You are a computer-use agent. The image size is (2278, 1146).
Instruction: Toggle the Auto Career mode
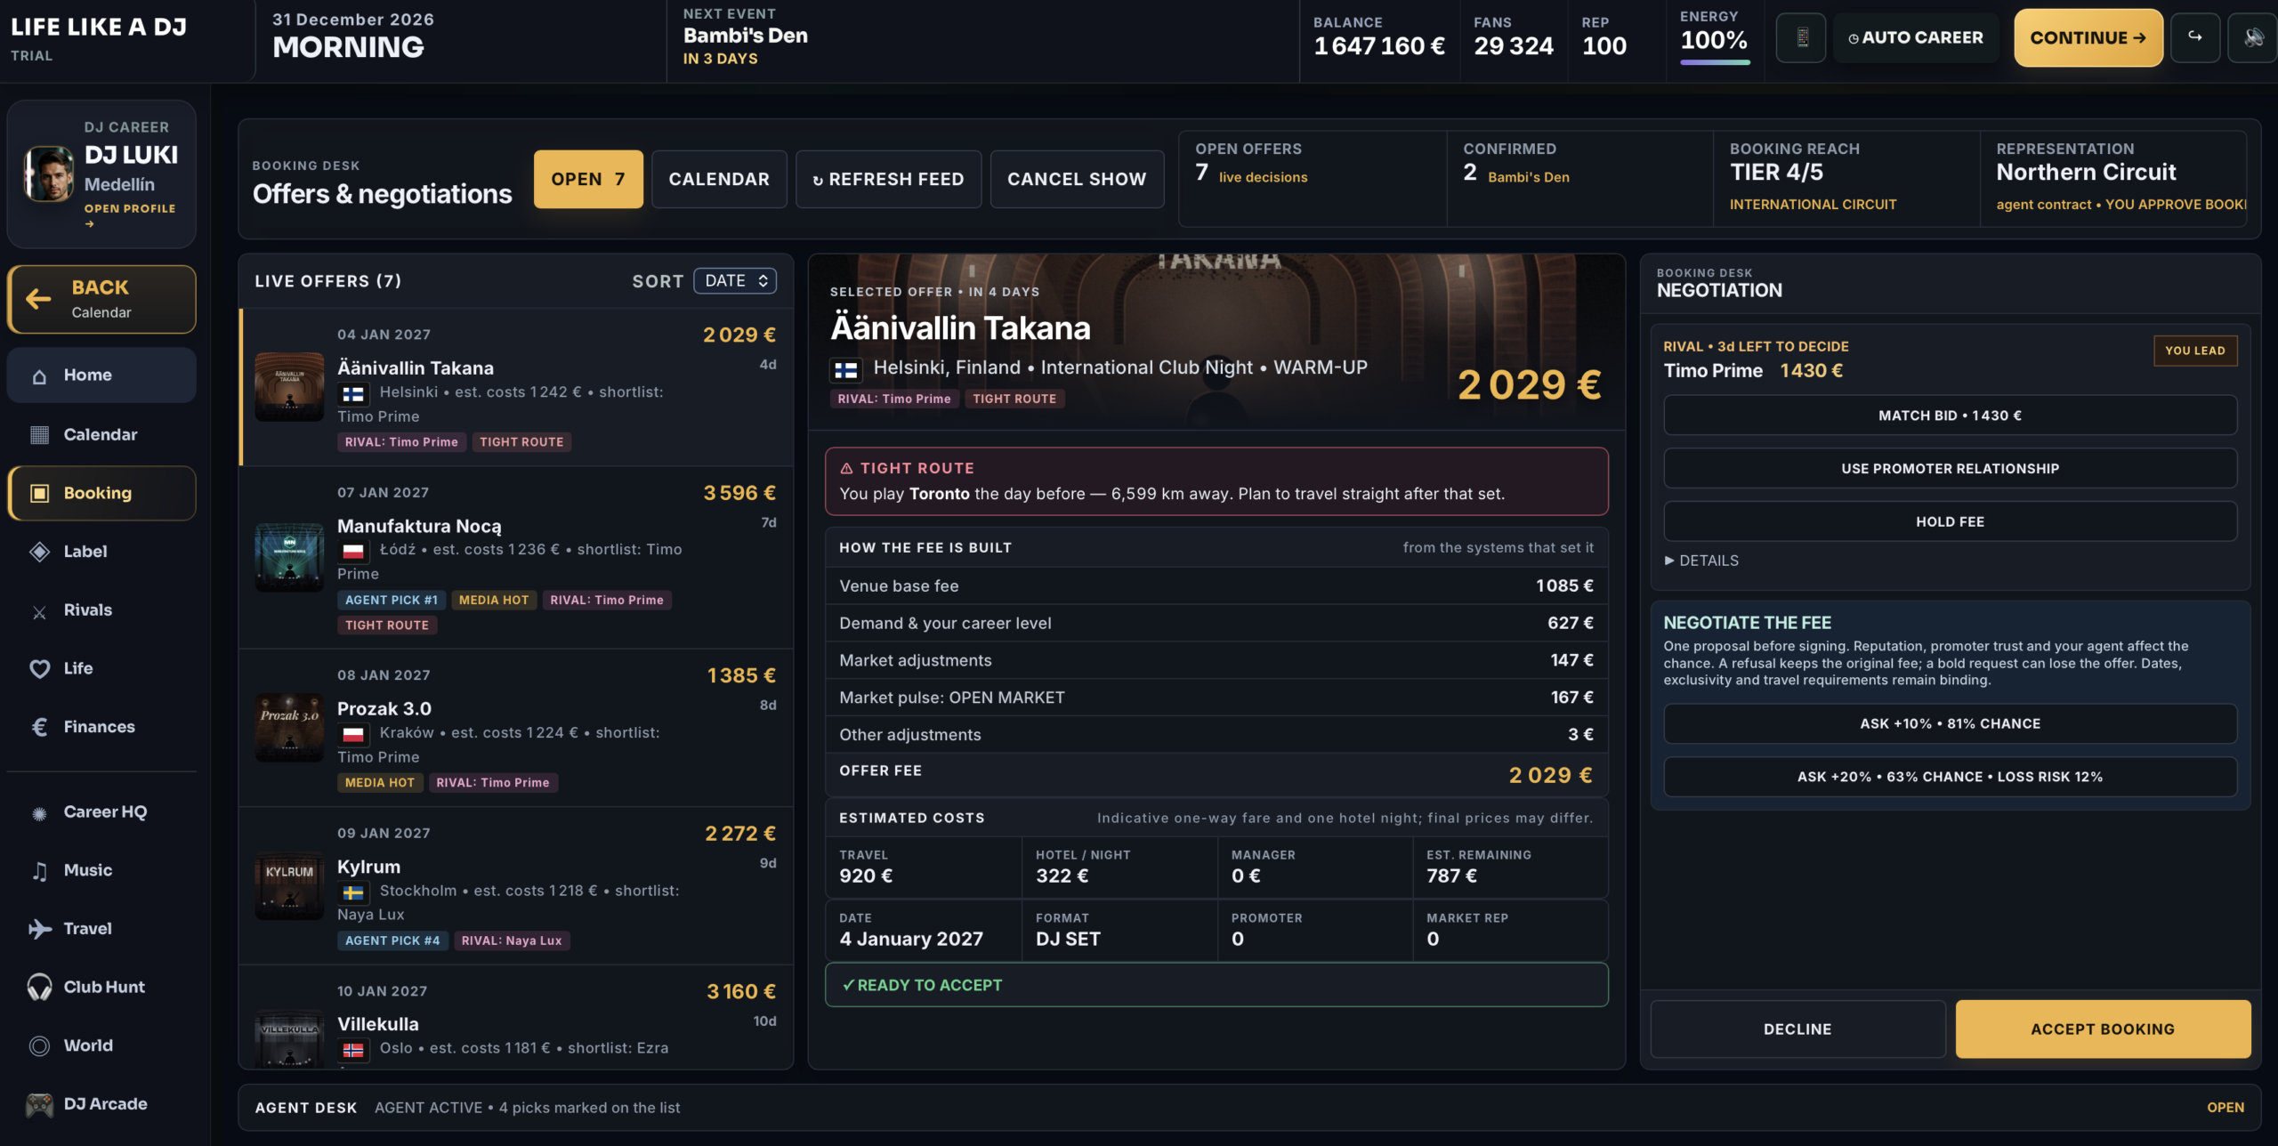point(1916,37)
